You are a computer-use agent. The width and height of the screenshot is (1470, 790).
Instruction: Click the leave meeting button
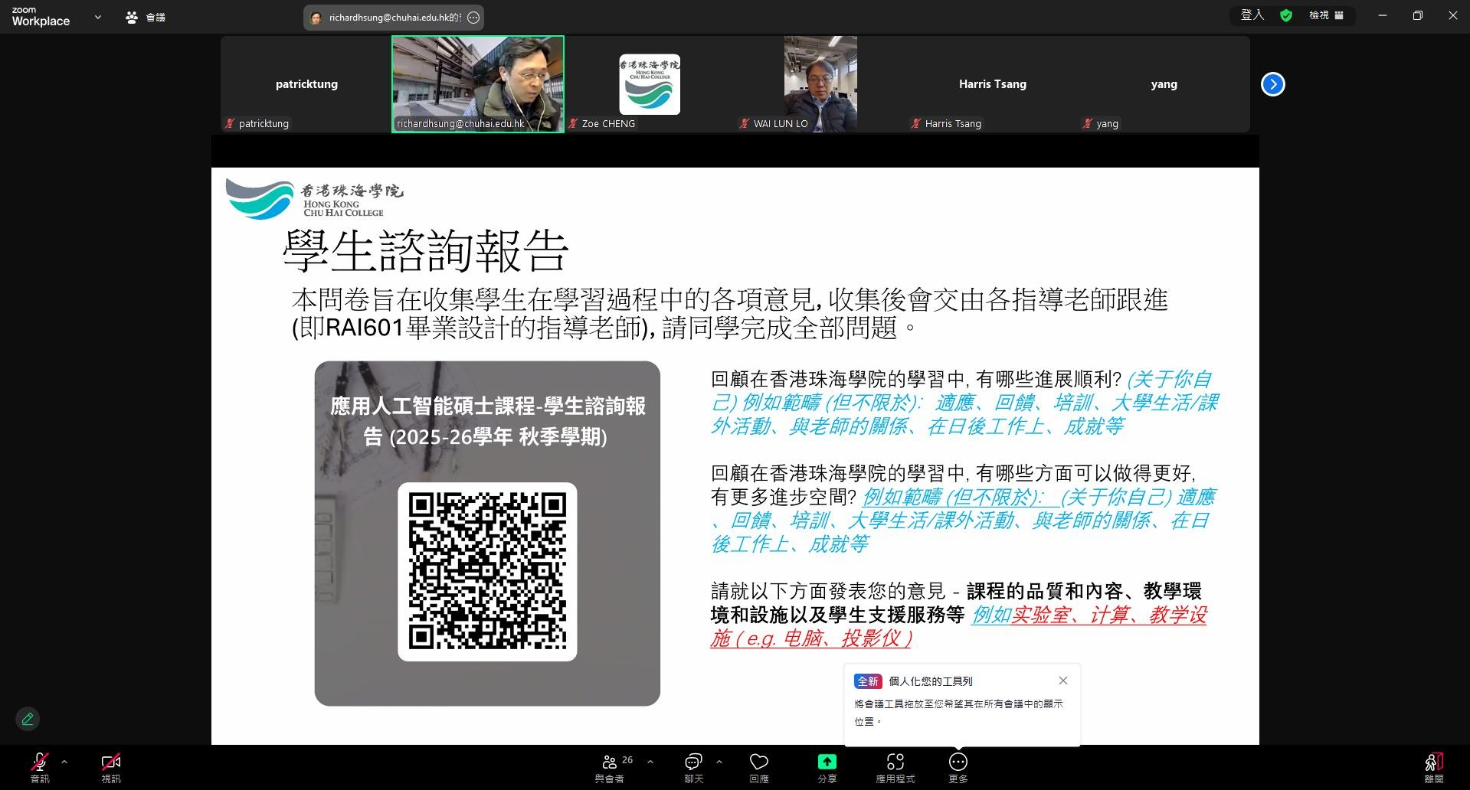click(x=1433, y=766)
